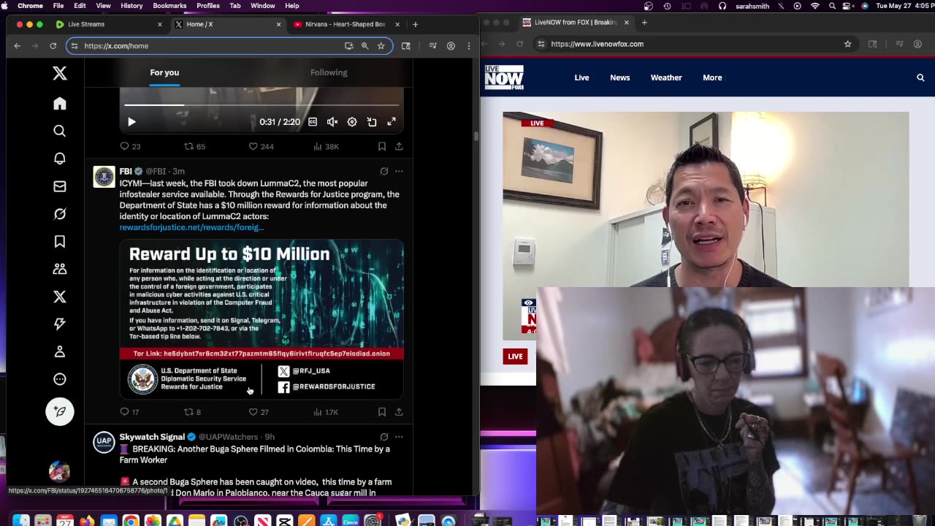Expand the More menu on LiveNOW
Screen dimensions: 935x526
(x=712, y=77)
